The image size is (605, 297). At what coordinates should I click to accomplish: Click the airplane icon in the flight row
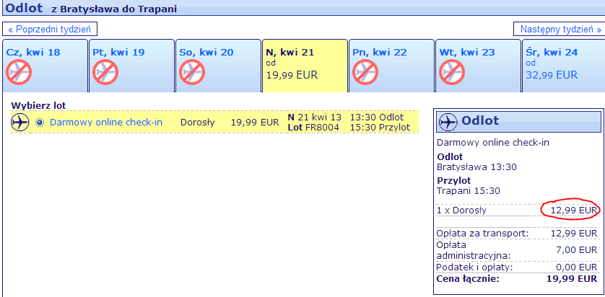coord(20,123)
